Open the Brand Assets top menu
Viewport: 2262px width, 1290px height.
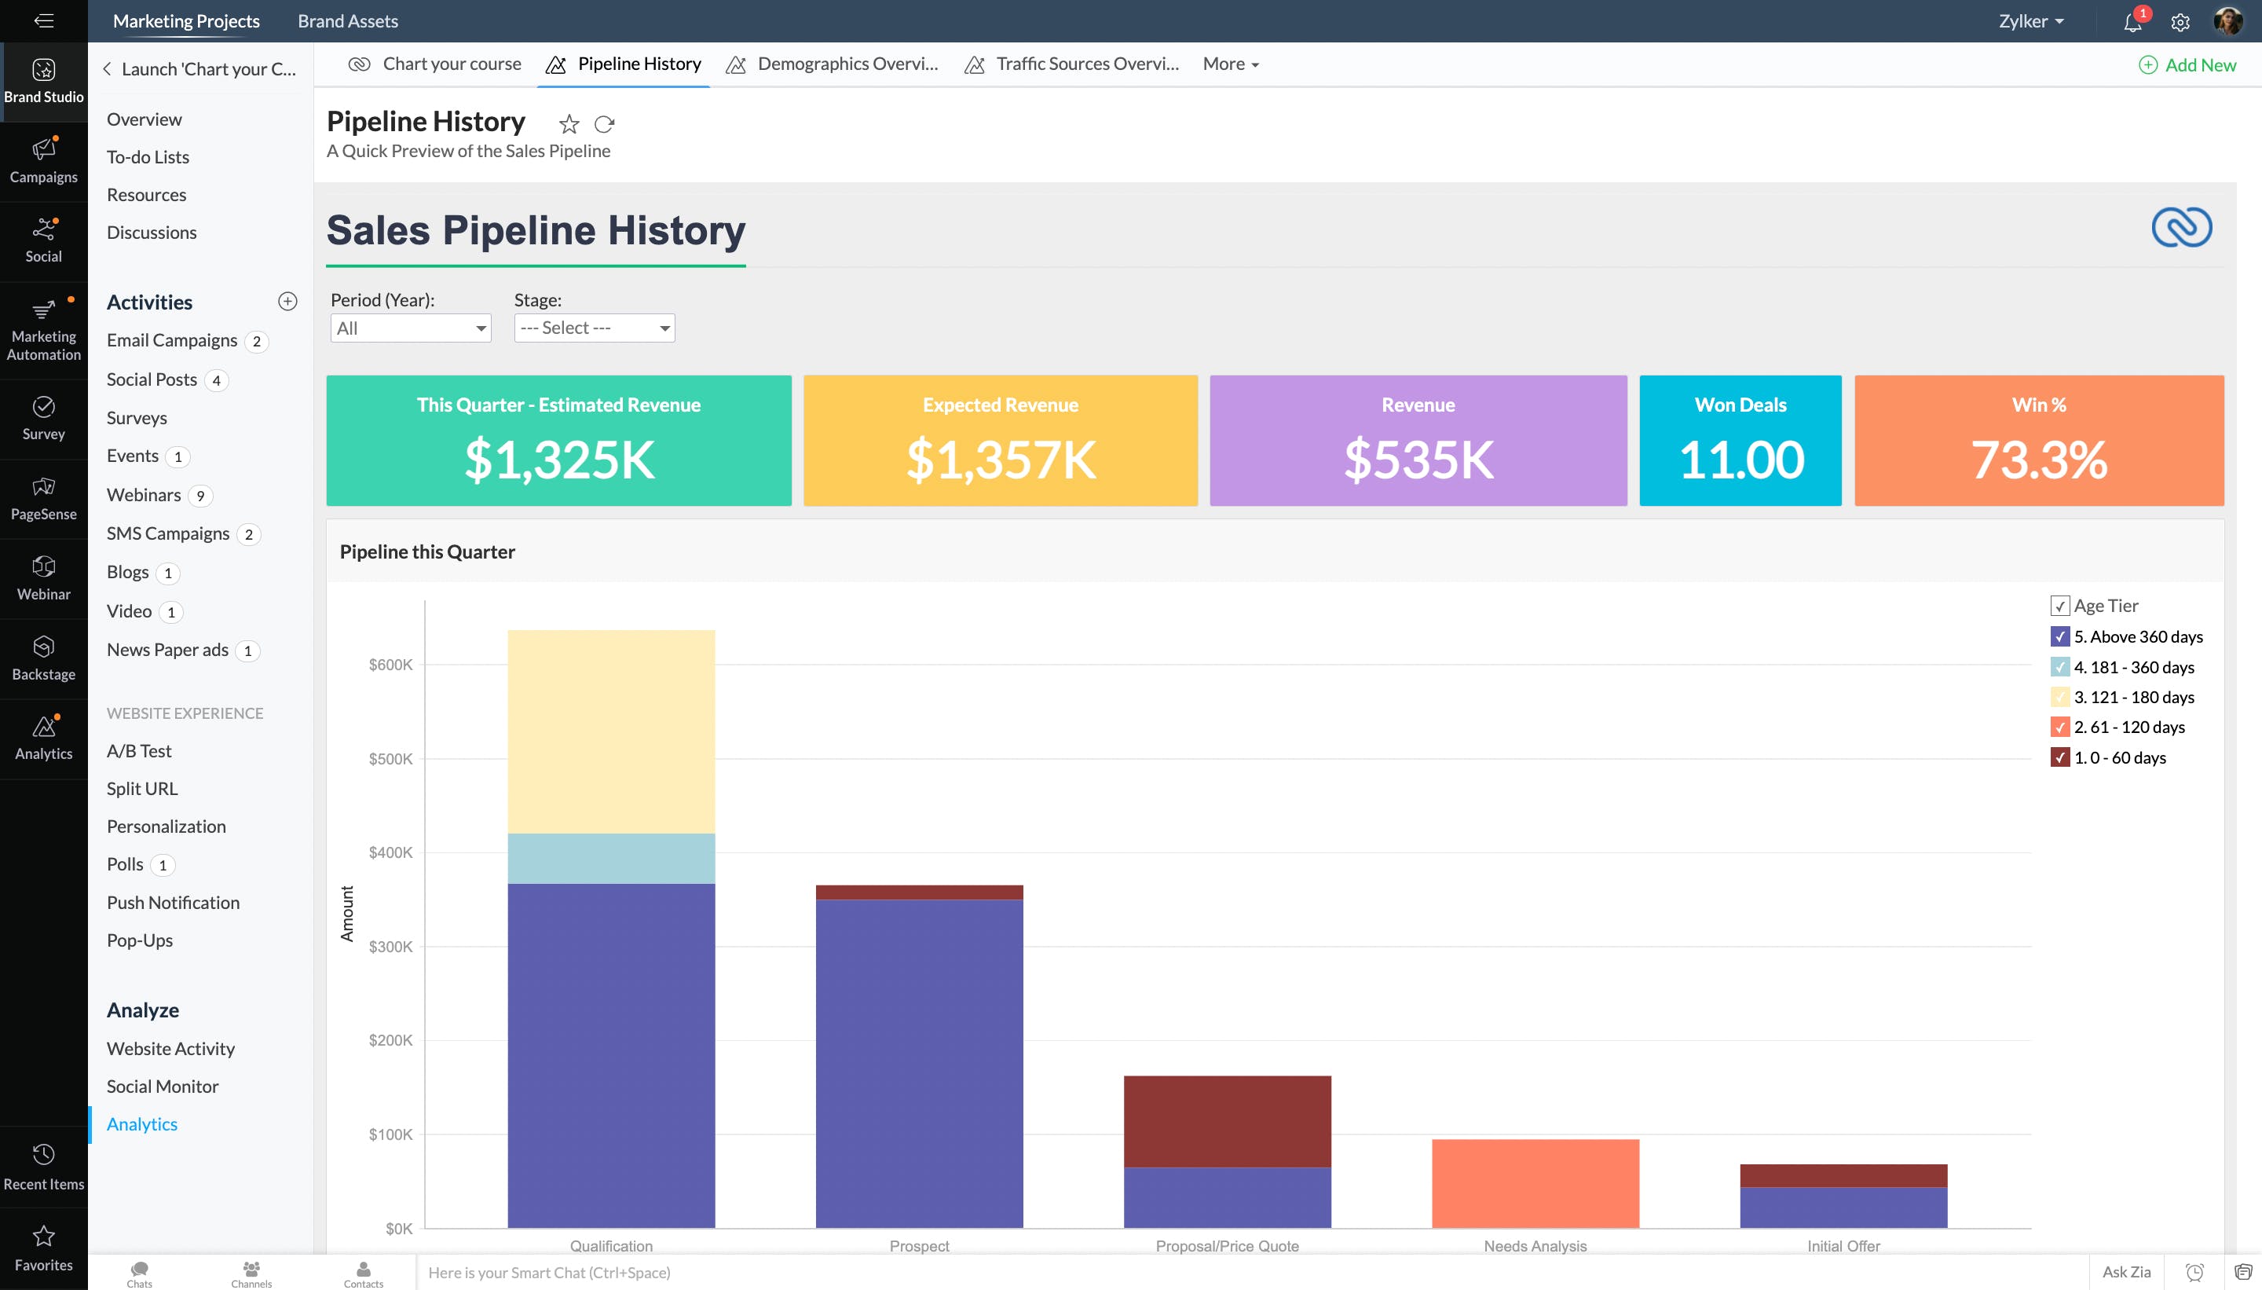coord(347,21)
